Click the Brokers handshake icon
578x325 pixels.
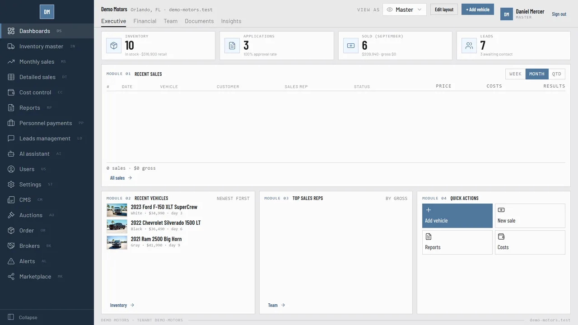11,246
